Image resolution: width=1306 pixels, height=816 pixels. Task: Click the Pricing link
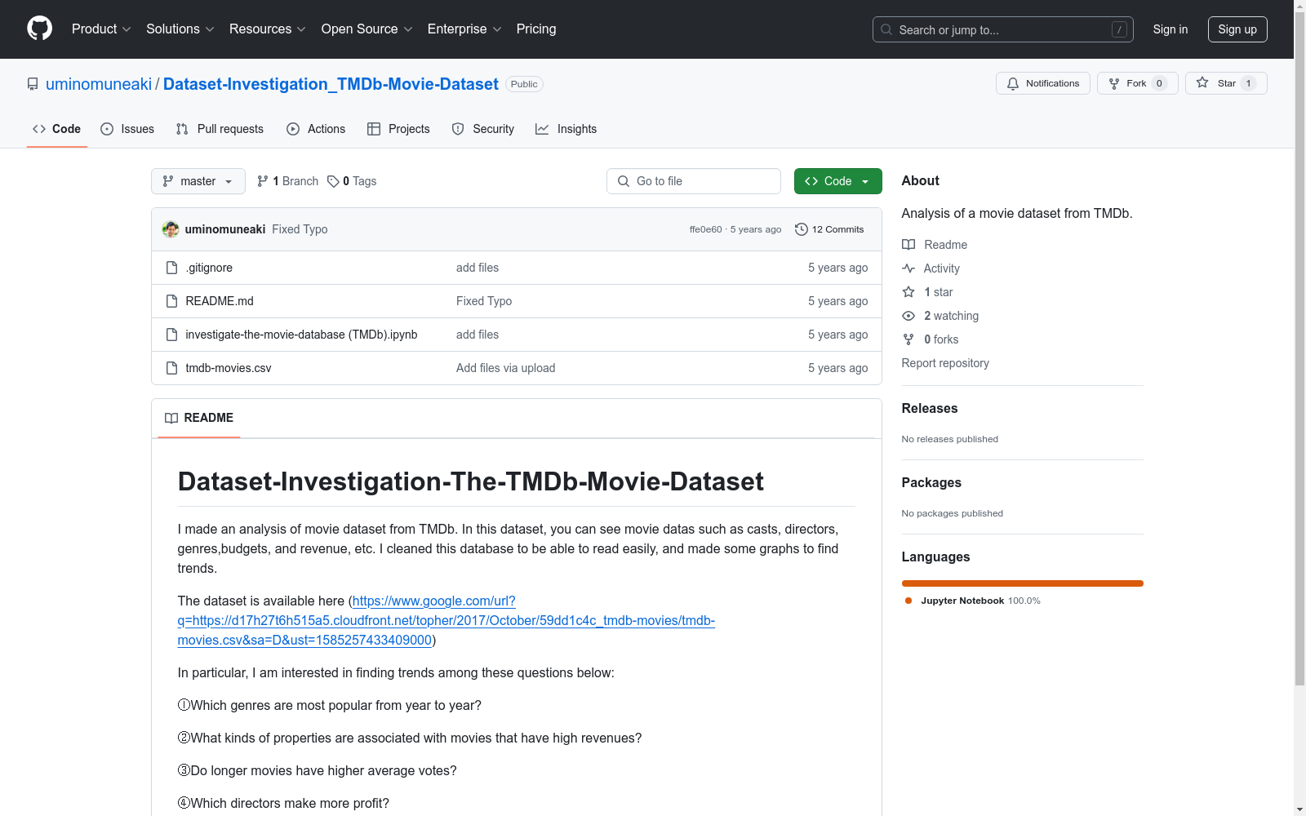pyautogui.click(x=536, y=29)
